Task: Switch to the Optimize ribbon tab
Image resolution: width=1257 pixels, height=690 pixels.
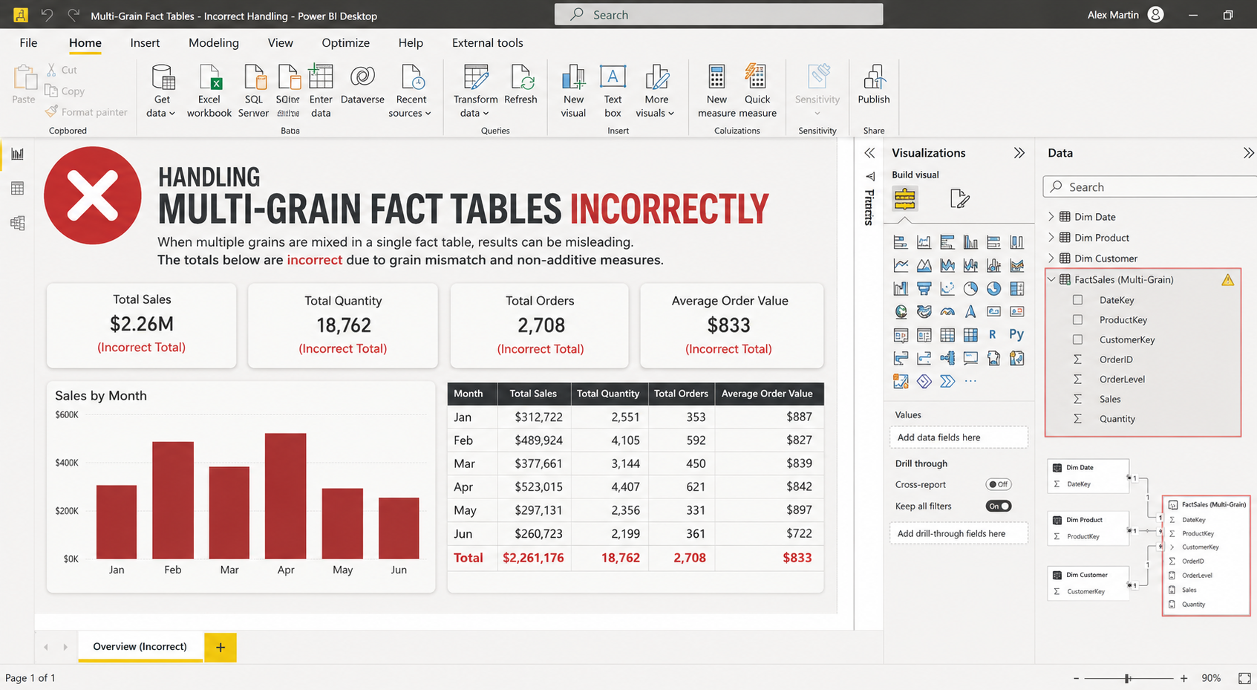Action: point(345,43)
